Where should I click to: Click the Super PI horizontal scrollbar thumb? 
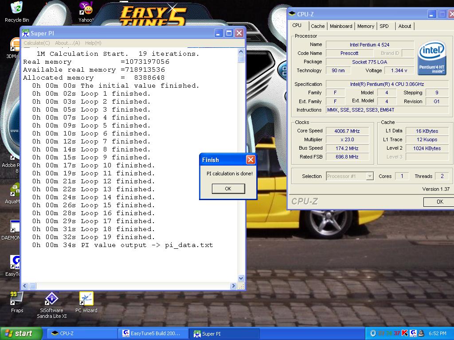pyautogui.click(x=32, y=286)
